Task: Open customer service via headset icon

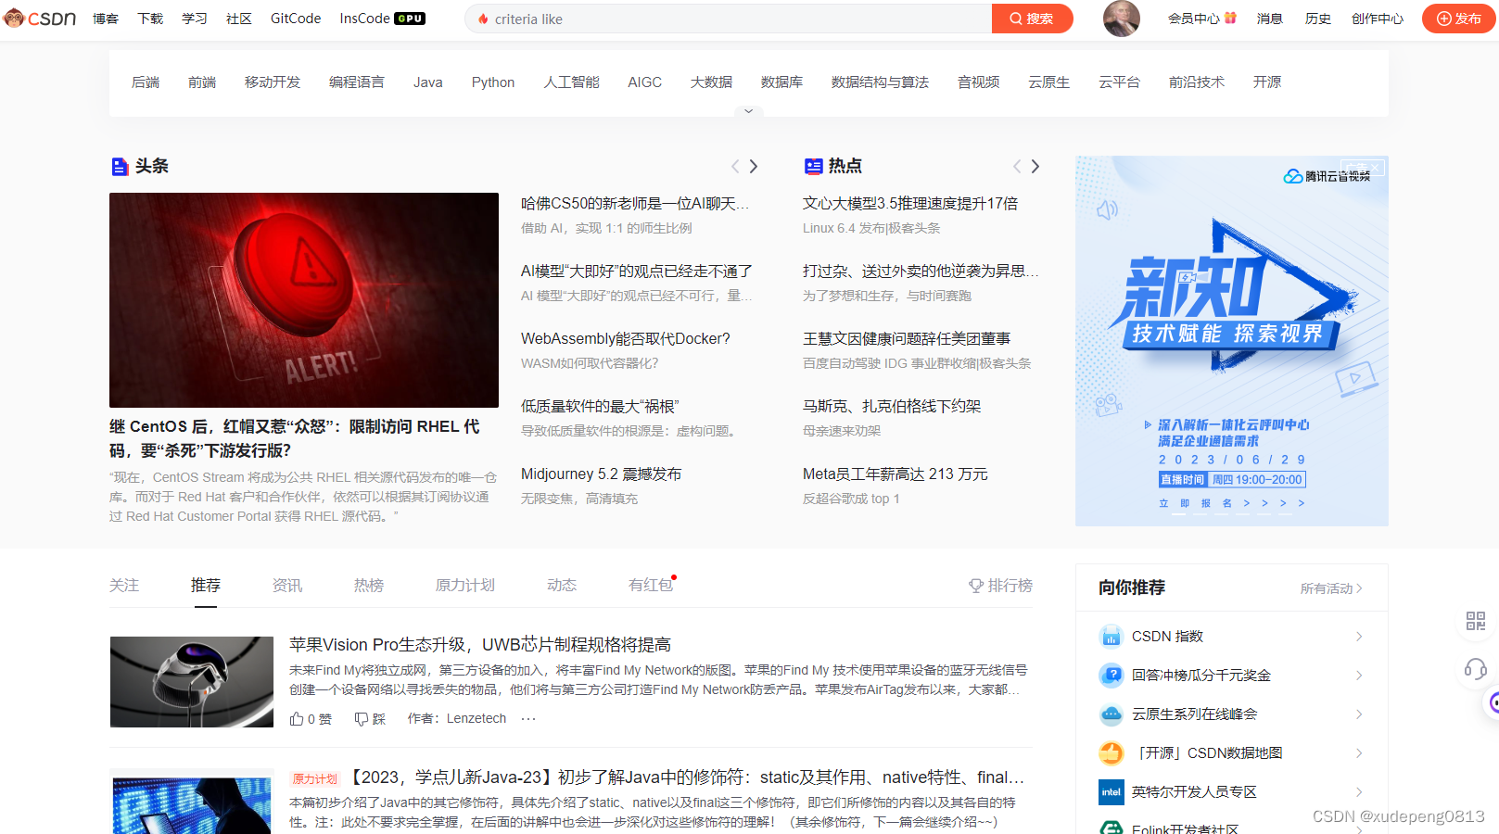Action: [x=1475, y=669]
